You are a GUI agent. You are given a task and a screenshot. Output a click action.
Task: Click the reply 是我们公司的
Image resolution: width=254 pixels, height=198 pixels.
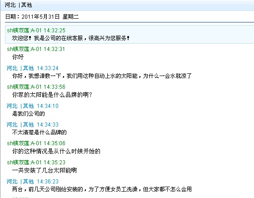coord(28,114)
